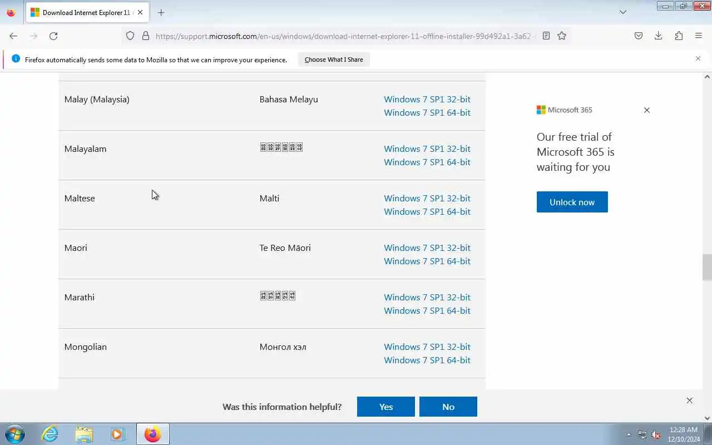Close the feedback bar
The image size is (712, 445).
(x=689, y=400)
